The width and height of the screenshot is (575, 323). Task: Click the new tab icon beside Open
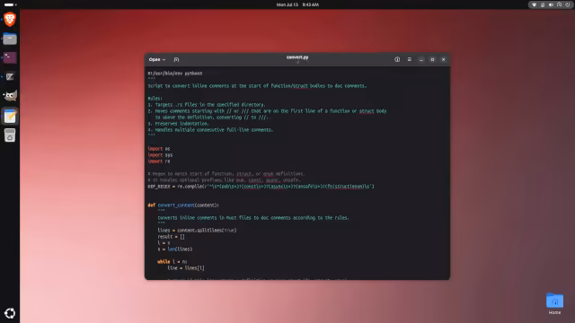[x=176, y=59]
